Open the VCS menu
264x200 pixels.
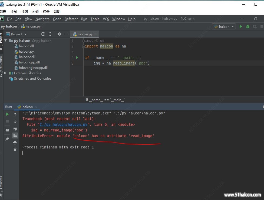(x=106, y=19)
